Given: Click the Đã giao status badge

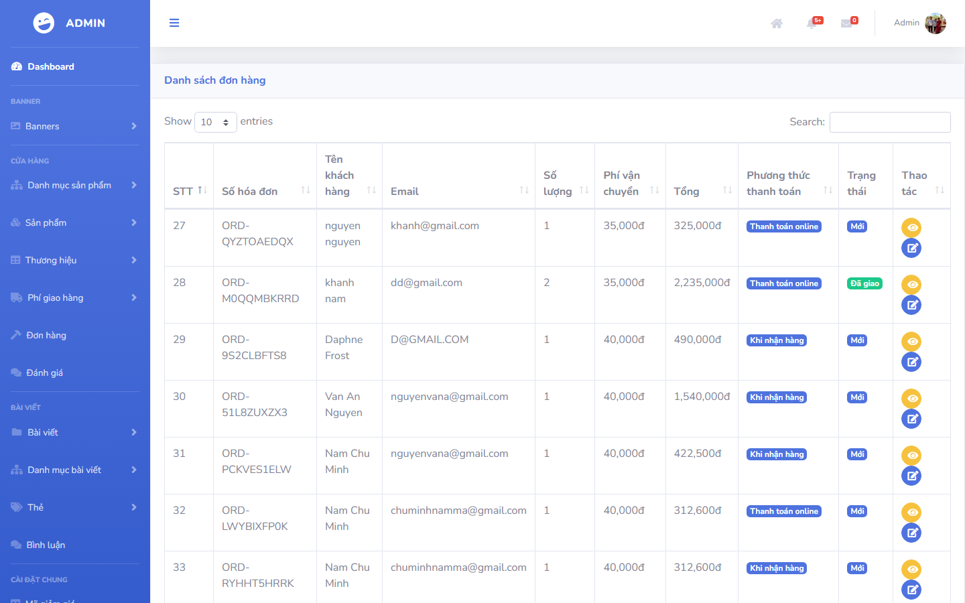Looking at the screenshot, I should [x=864, y=283].
